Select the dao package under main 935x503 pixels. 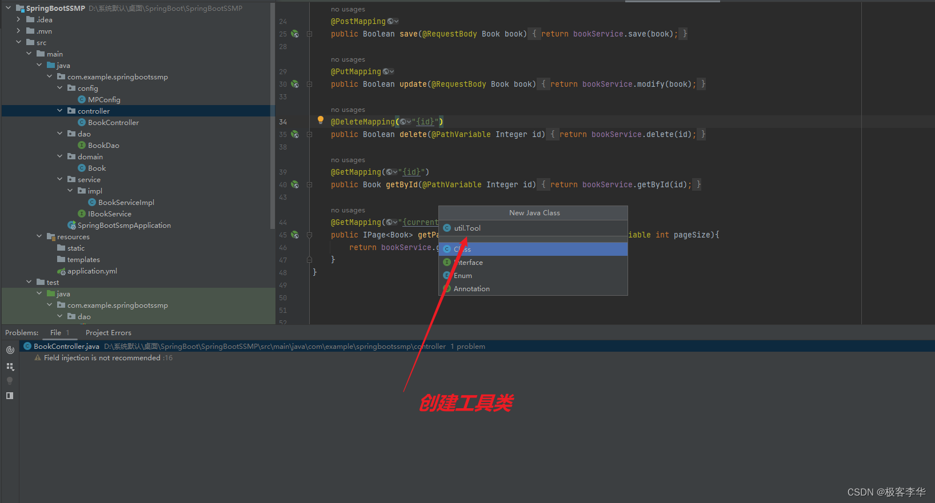coord(84,134)
